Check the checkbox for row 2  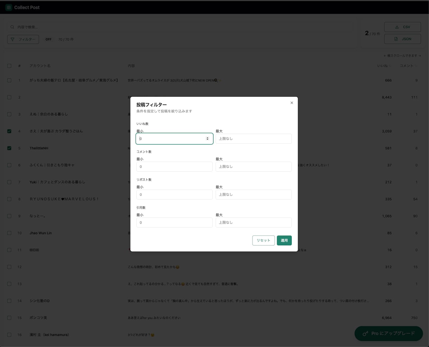(x=9, y=97)
